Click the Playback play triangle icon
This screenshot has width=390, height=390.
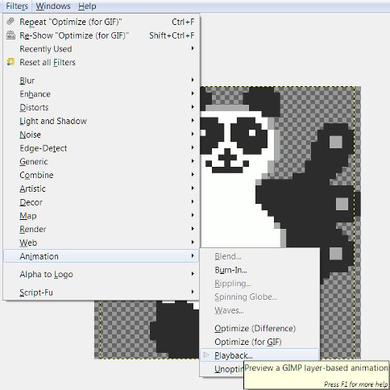click(x=206, y=355)
